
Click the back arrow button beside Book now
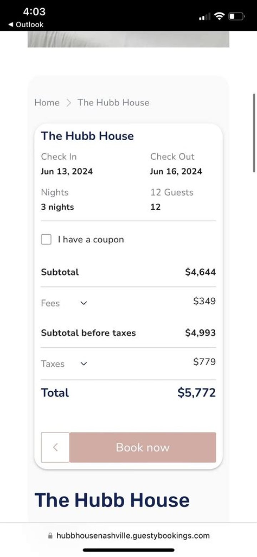55,447
